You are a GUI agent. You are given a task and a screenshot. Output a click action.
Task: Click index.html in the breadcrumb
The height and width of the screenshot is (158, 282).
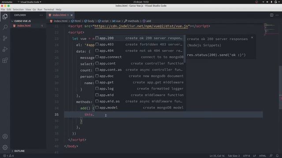59,21
